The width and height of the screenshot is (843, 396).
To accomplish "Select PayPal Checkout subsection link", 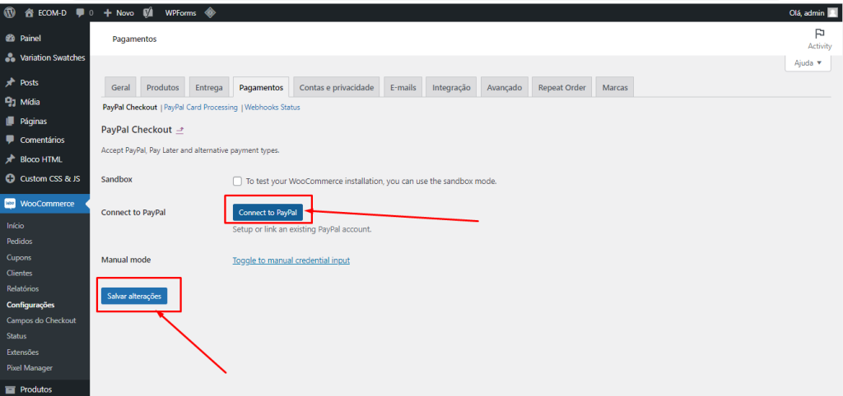I will (129, 108).
